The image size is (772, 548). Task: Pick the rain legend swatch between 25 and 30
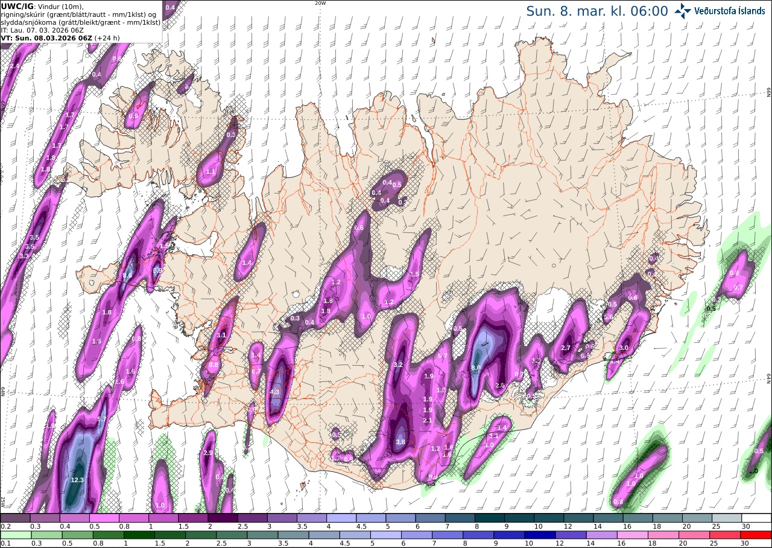click(727, 535)
